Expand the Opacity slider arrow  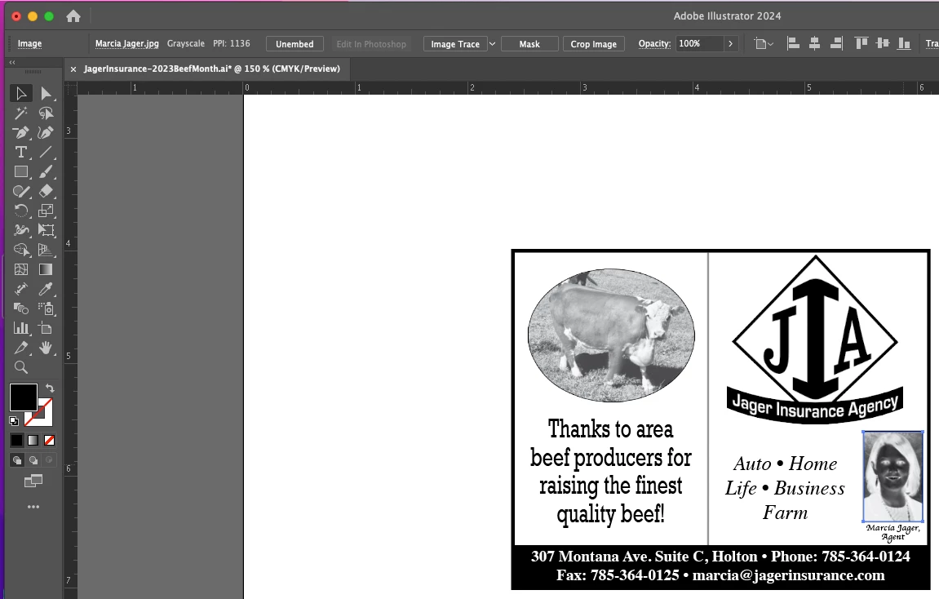tap(730, 44)
